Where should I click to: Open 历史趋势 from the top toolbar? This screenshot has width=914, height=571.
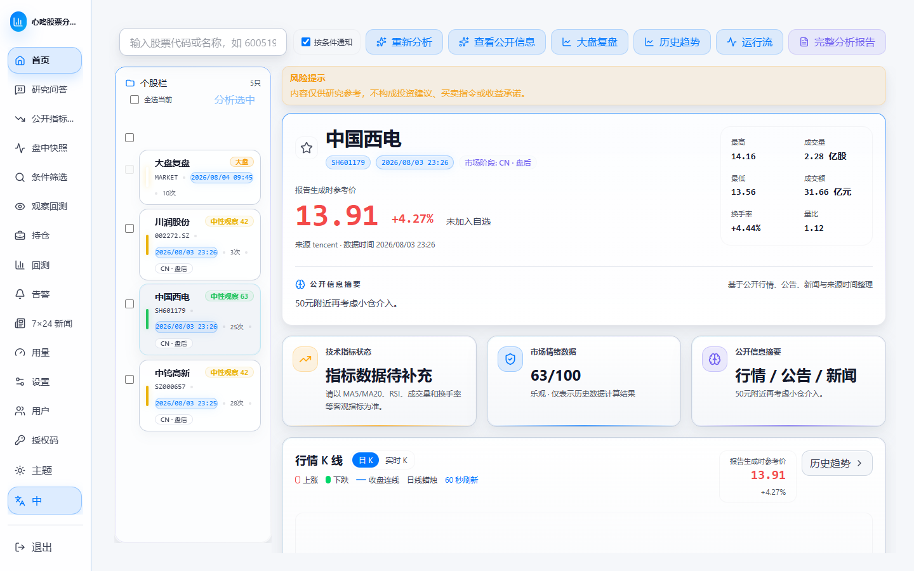pos(672,42)
